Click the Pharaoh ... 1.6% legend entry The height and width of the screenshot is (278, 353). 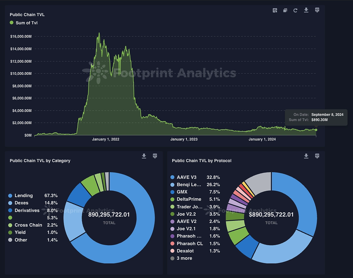coord(195,236)
